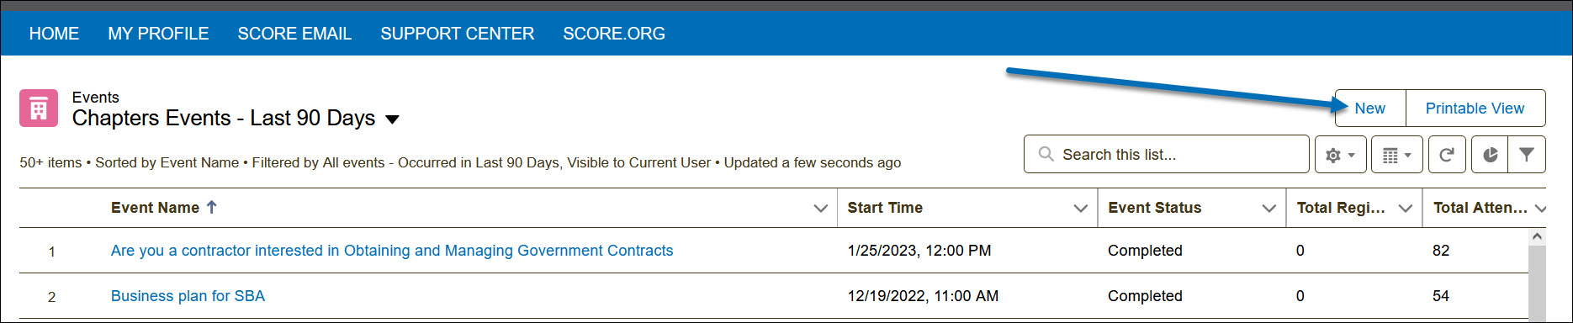Open MY PROFILE in navigation bar
Viewport: 1573px width, 323px height.
point(158,34)
